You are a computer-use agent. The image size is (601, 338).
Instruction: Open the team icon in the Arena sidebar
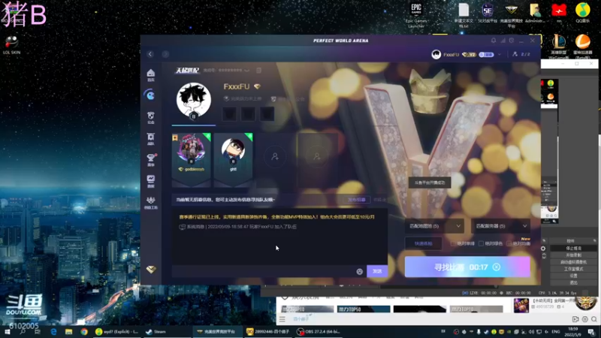151,139
